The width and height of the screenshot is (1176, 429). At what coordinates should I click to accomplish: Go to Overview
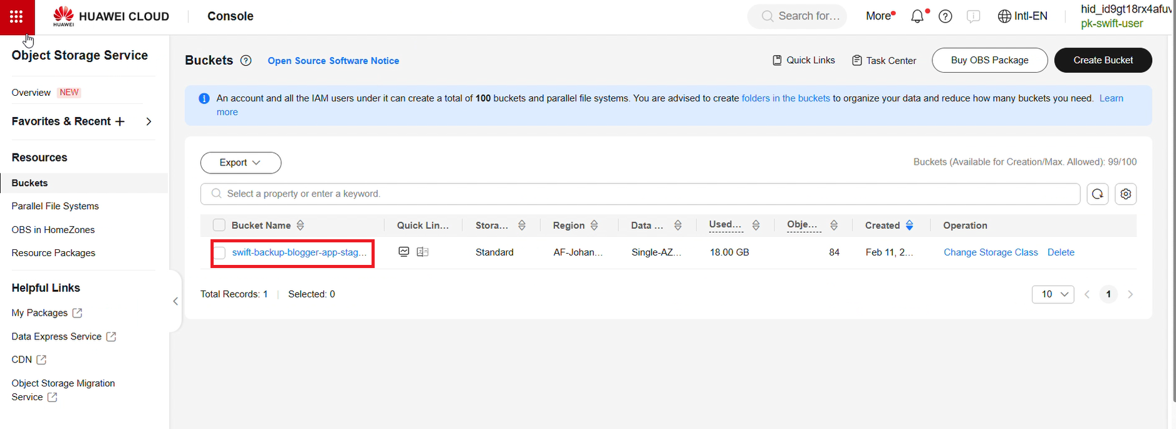31,93
